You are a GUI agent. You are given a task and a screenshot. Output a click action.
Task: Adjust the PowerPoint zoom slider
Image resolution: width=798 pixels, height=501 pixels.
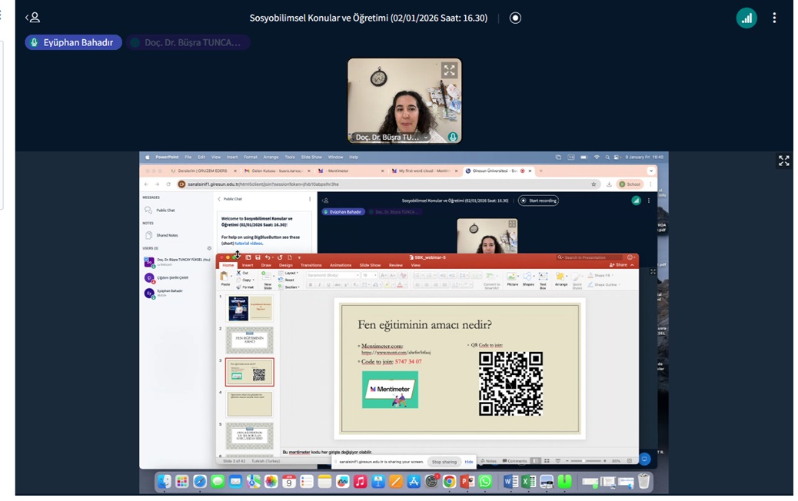(583, 461)
